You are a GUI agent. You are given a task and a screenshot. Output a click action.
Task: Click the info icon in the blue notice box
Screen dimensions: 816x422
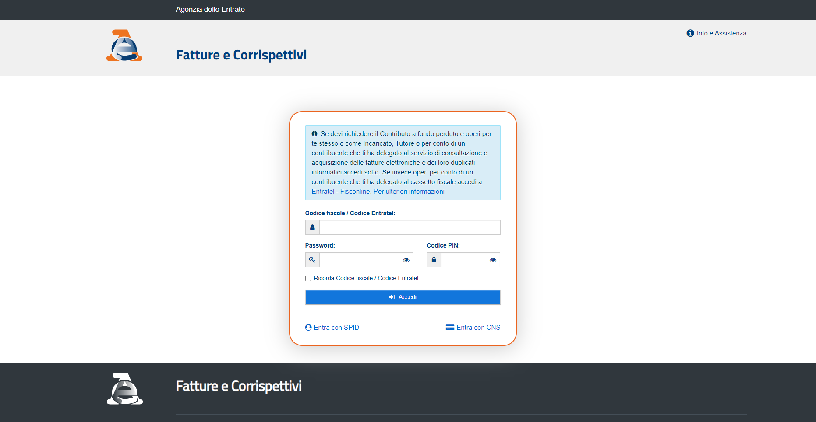tap(314, 134)
